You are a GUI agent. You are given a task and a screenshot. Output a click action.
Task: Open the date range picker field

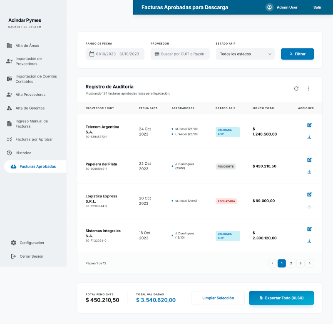115,54
